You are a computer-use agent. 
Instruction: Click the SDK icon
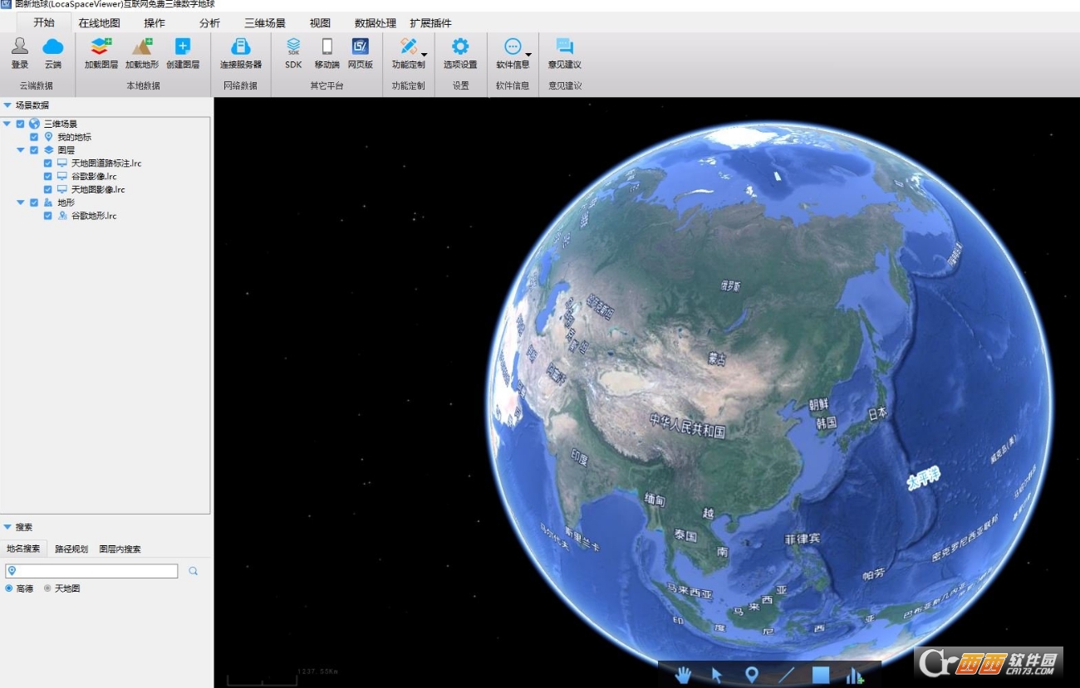coord(293,46)
